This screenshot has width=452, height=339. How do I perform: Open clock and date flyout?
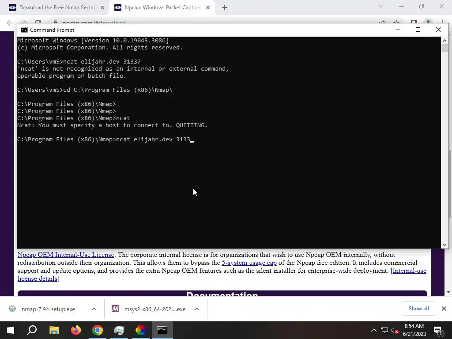414,330
